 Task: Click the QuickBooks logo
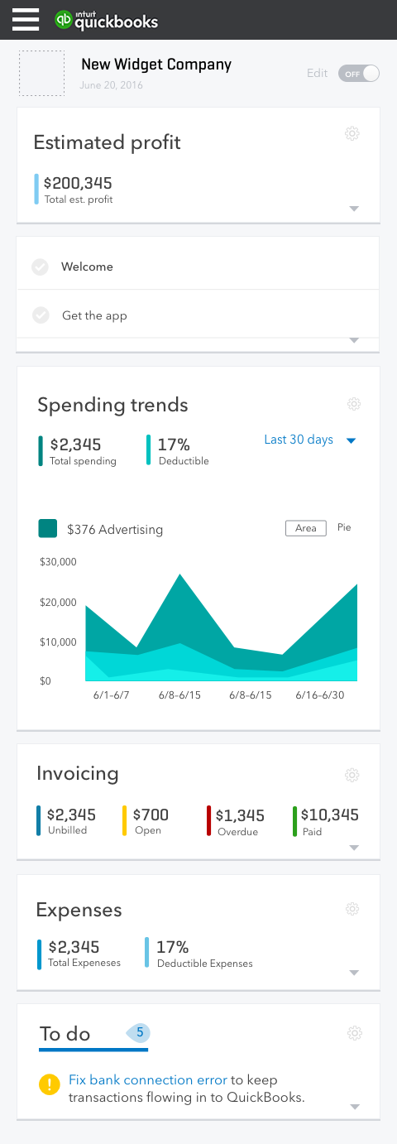point(107,20)
